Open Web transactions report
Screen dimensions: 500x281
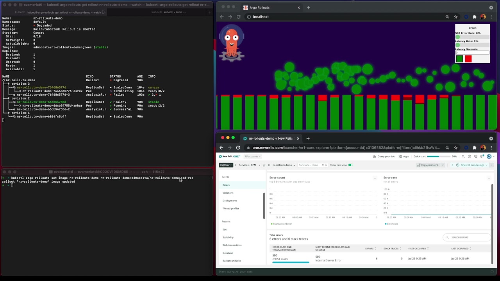[232, 245]
